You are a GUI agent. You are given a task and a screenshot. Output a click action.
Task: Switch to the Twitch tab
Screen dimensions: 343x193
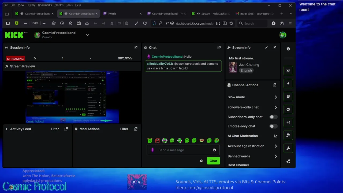[122, 14]
